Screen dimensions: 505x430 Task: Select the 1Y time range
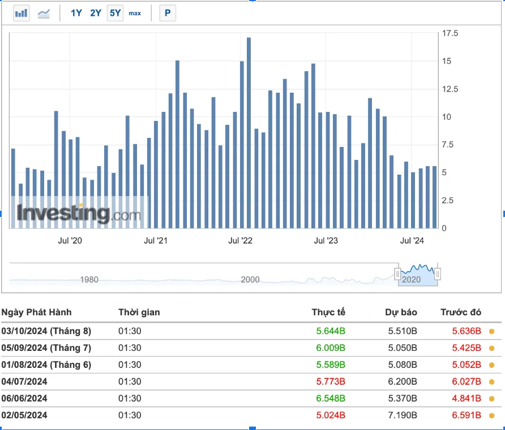point(76,13)
